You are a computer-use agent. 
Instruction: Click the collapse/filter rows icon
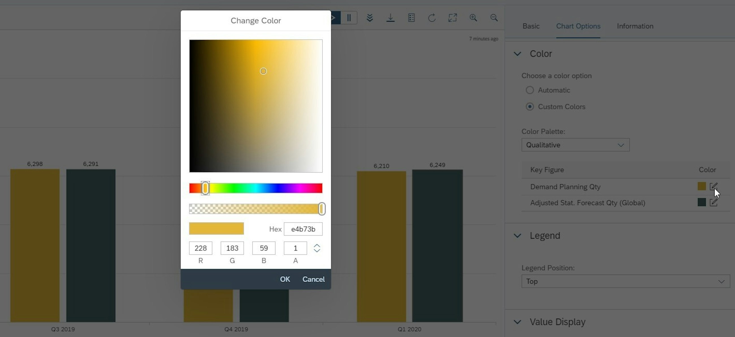point(370,18)
